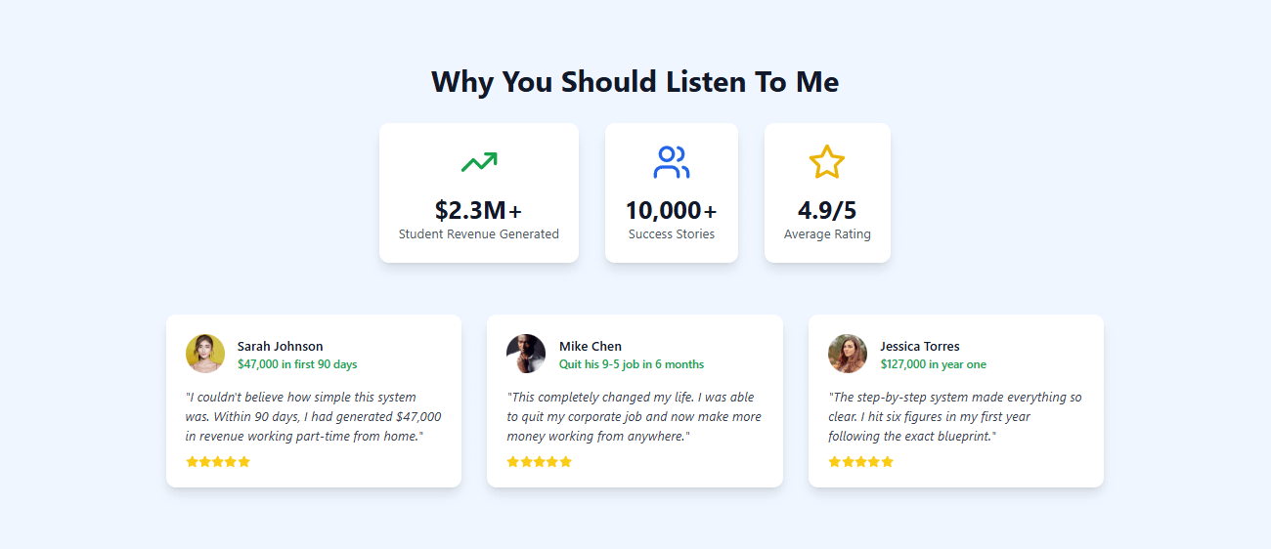
Task: Select the Jessica Torres name label
Action: click(x=920, y=346)
